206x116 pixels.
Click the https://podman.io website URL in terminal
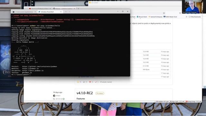(30, 69)
